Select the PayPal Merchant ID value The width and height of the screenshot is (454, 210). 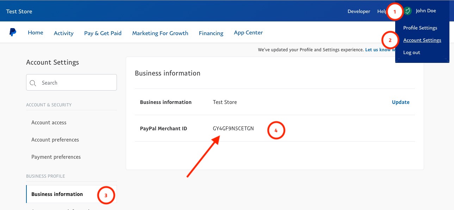(233, 129)
